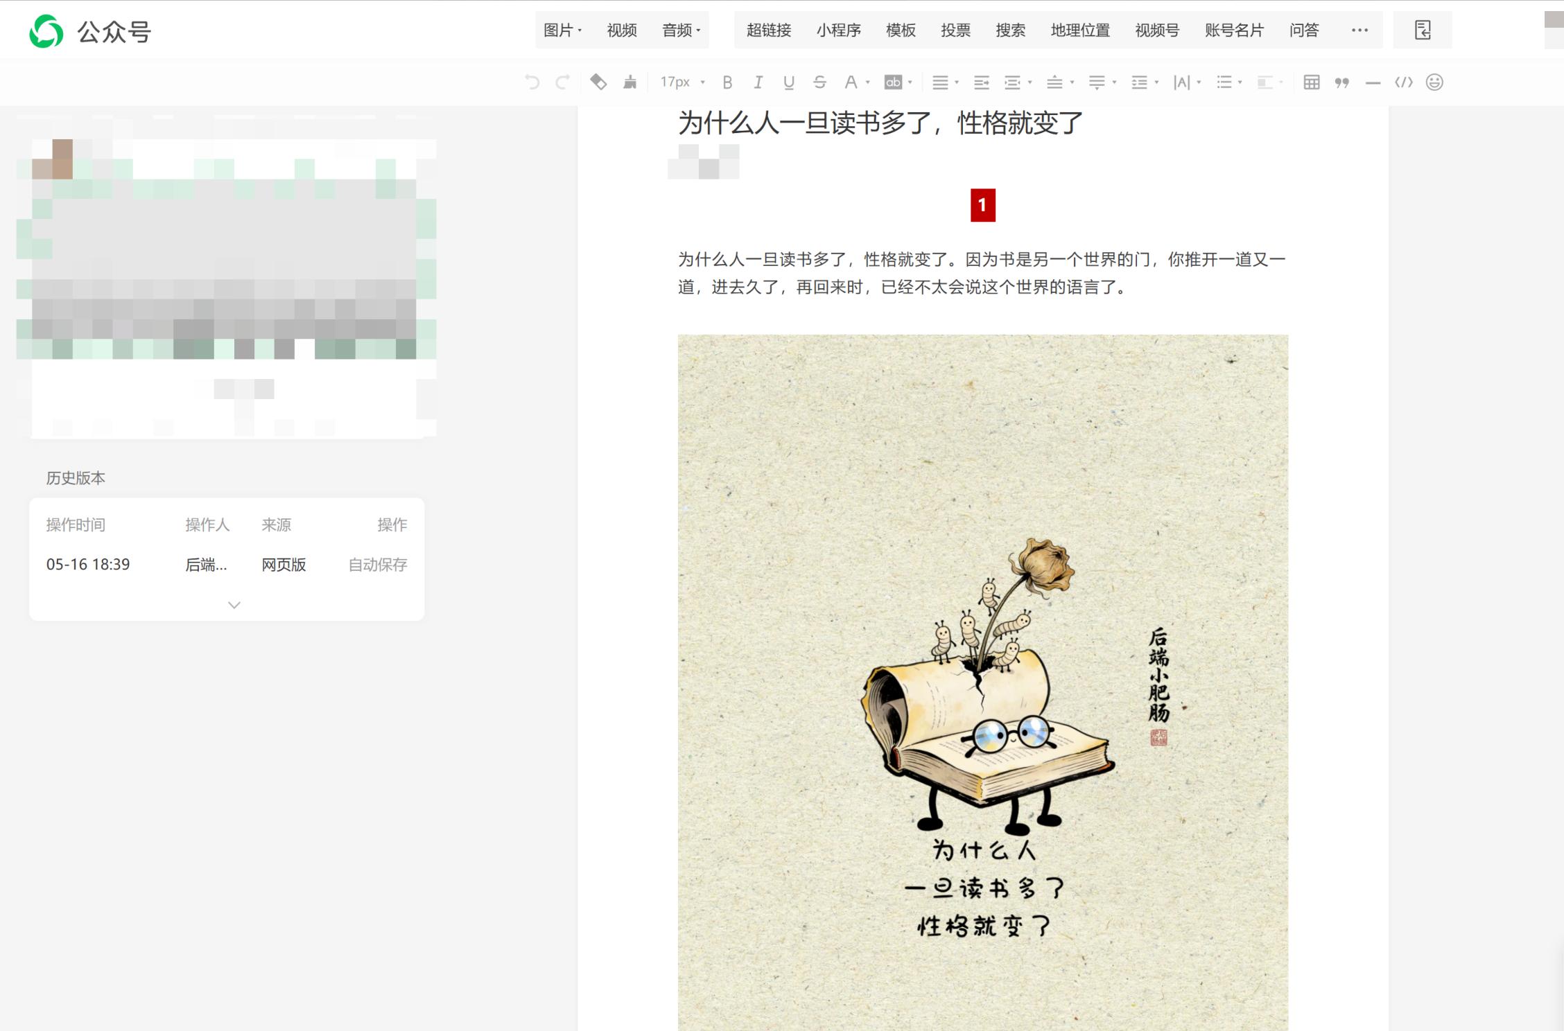
Task: Open the line spacing dropdown
Action: [x=1145, y=82]
